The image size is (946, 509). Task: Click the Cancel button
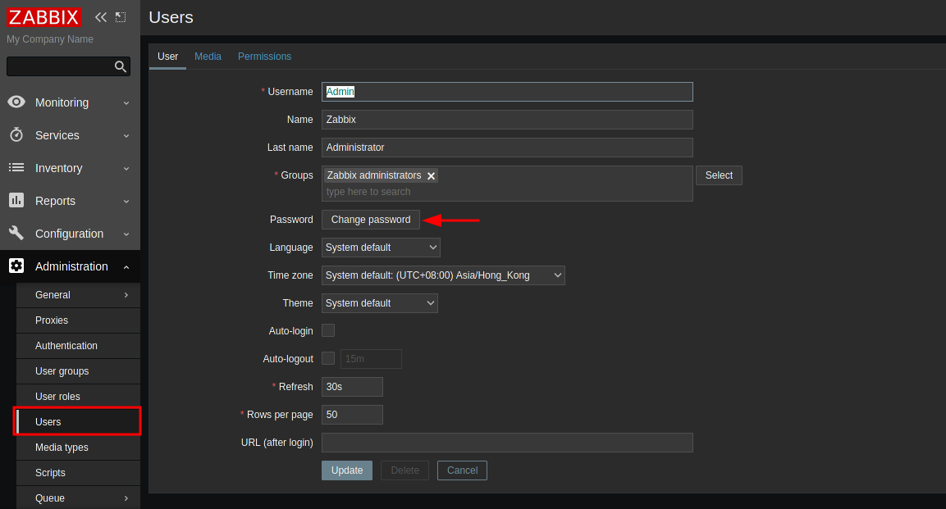(x=462, y=470)
